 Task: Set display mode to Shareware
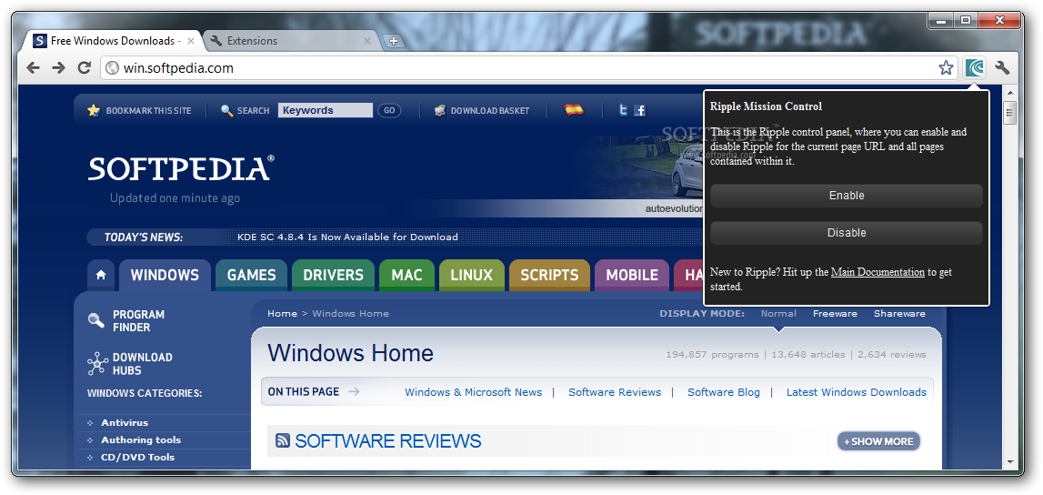[899, 313]
